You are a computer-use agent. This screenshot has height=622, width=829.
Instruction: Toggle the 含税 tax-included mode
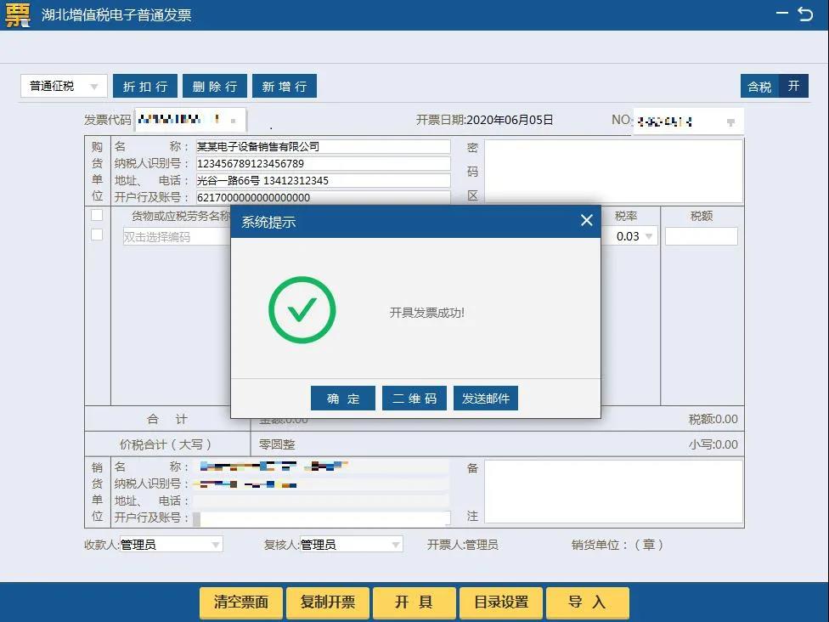(759, 85)
